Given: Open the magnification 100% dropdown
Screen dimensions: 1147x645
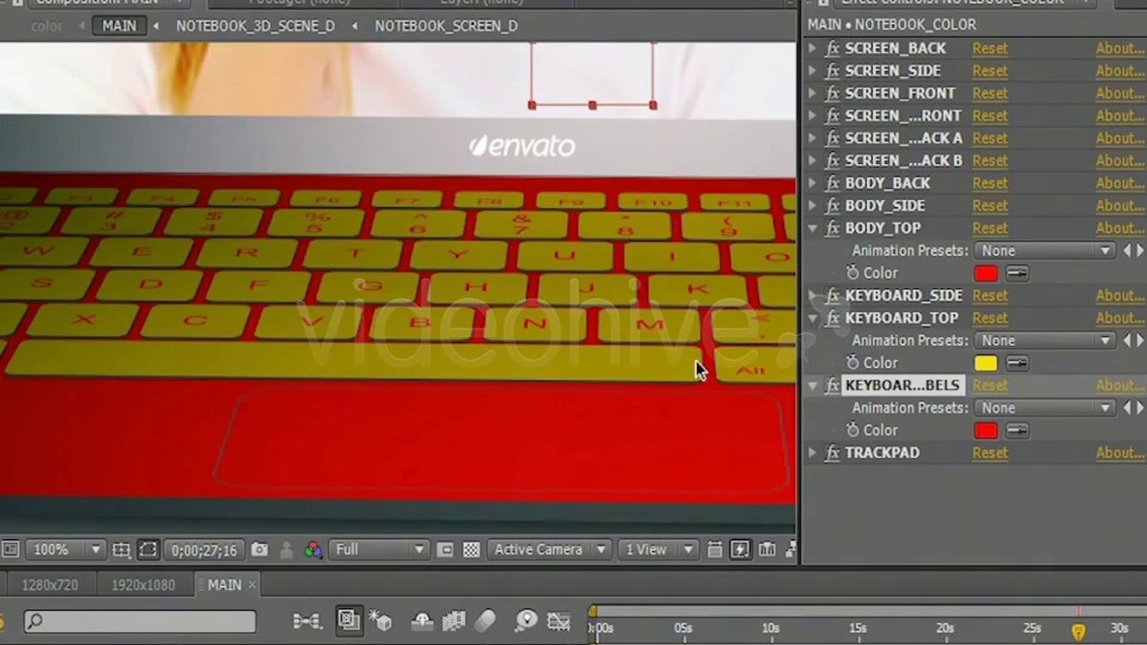Looking at the screenshot, I should pos(65,549).
